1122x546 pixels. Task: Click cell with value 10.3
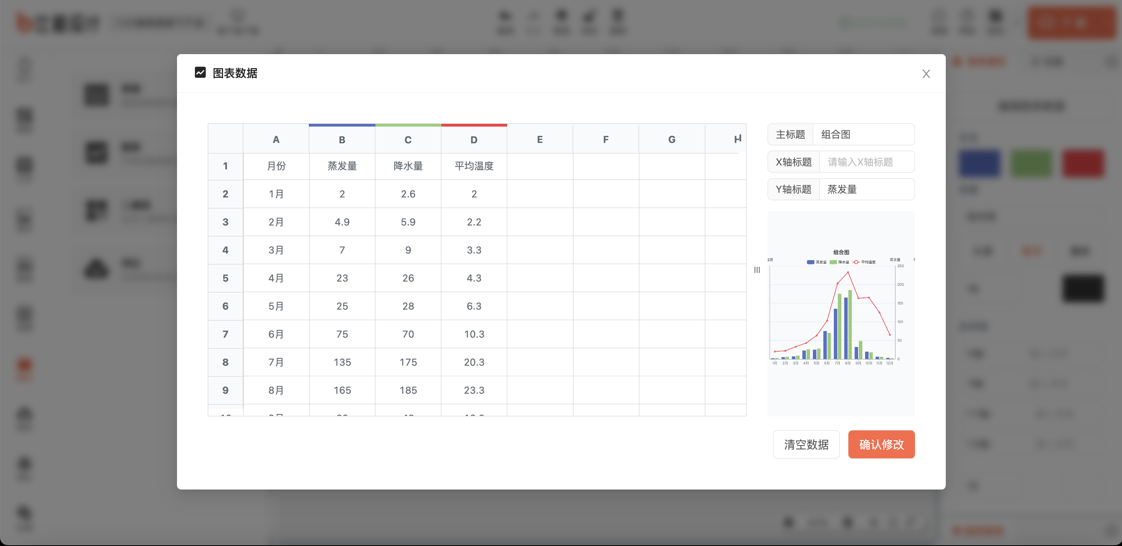[x=474, y=334]
